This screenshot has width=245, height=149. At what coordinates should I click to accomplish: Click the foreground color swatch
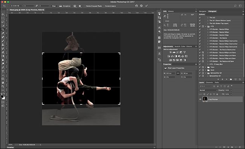coord(2,97)
